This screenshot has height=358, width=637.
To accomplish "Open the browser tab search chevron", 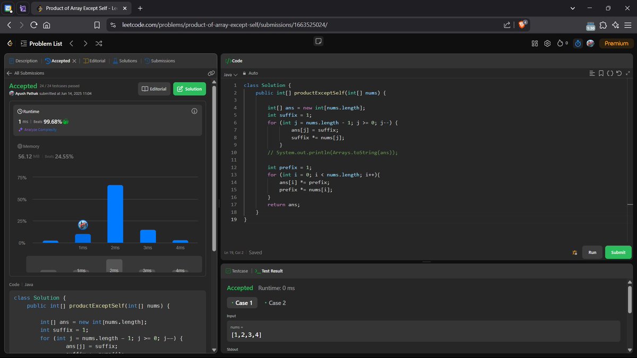I will pyautogui.click(x=573, y=8).
